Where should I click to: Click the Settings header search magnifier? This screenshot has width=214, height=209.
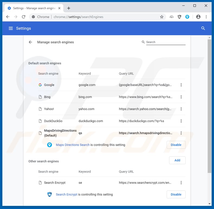(203, 28)
